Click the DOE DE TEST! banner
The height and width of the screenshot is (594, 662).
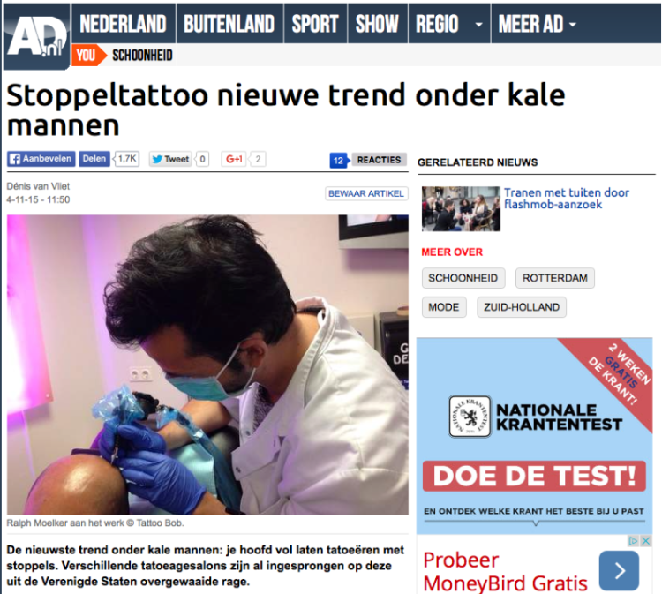click(x=534, y=477)
